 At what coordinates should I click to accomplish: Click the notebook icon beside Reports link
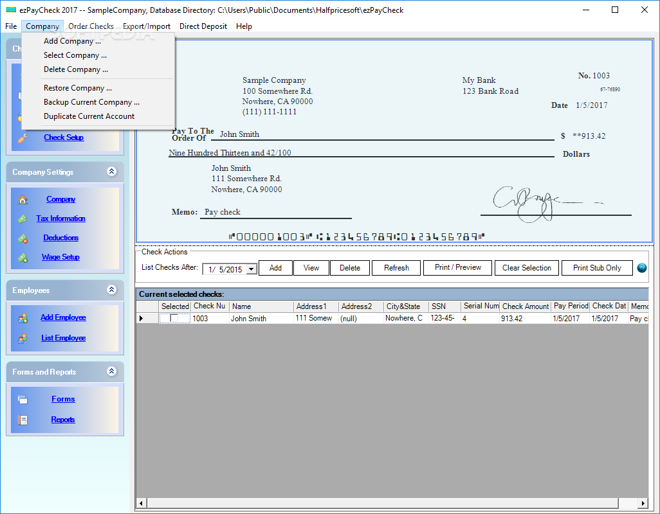(23, 420)
